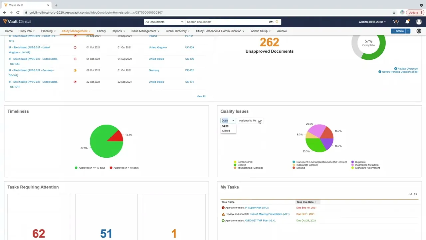
Task: Click the Search documents input field
Action: pyautogui.click(x=228, y=22)
